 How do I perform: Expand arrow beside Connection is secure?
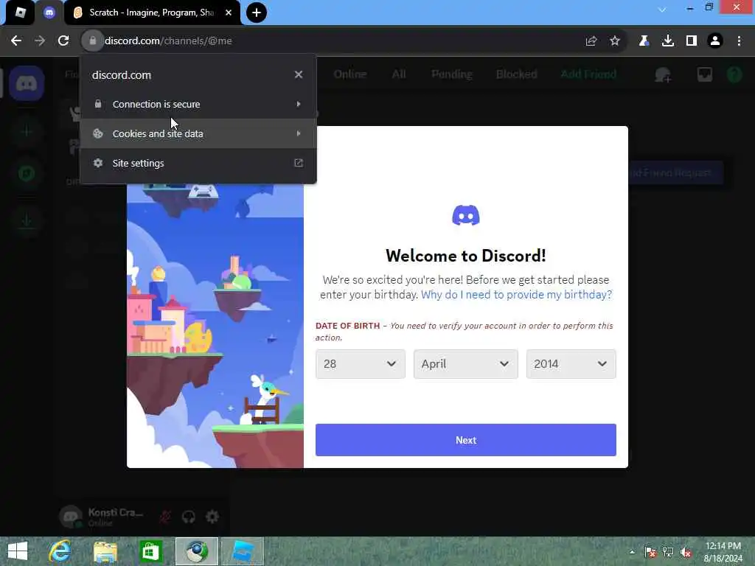[299, 104]
